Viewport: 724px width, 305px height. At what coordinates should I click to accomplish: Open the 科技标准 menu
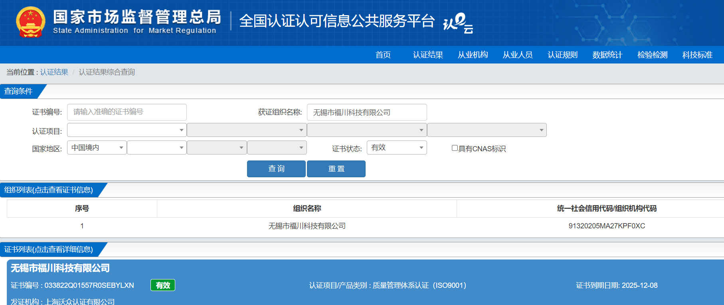(697, 55)
